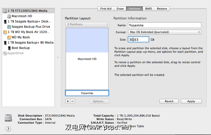Select Macintosh HD in the sidebar list
This screenshot has width=211, height=135.
[x=28, y=16]
